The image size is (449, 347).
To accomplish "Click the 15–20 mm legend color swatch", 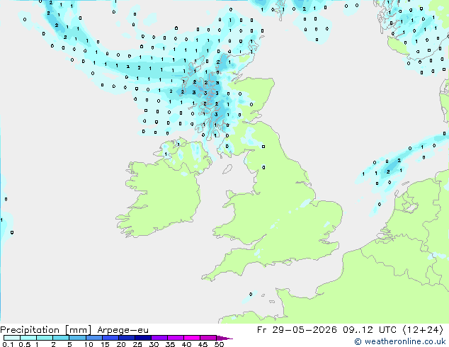I will pyautogui.click(x=110, y=338).
